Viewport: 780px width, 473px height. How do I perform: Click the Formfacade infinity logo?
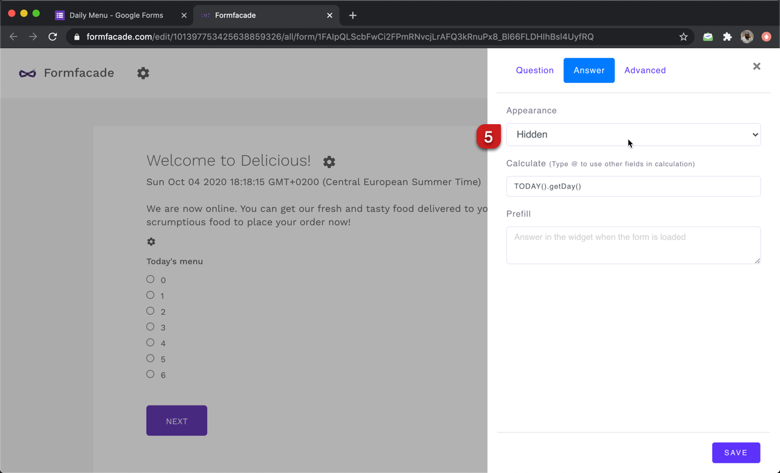(x=27, y=73)
